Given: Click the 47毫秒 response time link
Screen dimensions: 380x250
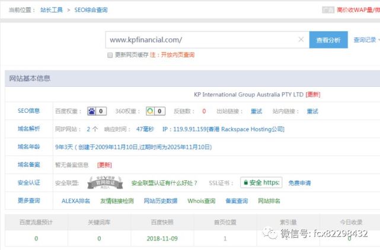Looking at the screenshot, I should 145,129.
